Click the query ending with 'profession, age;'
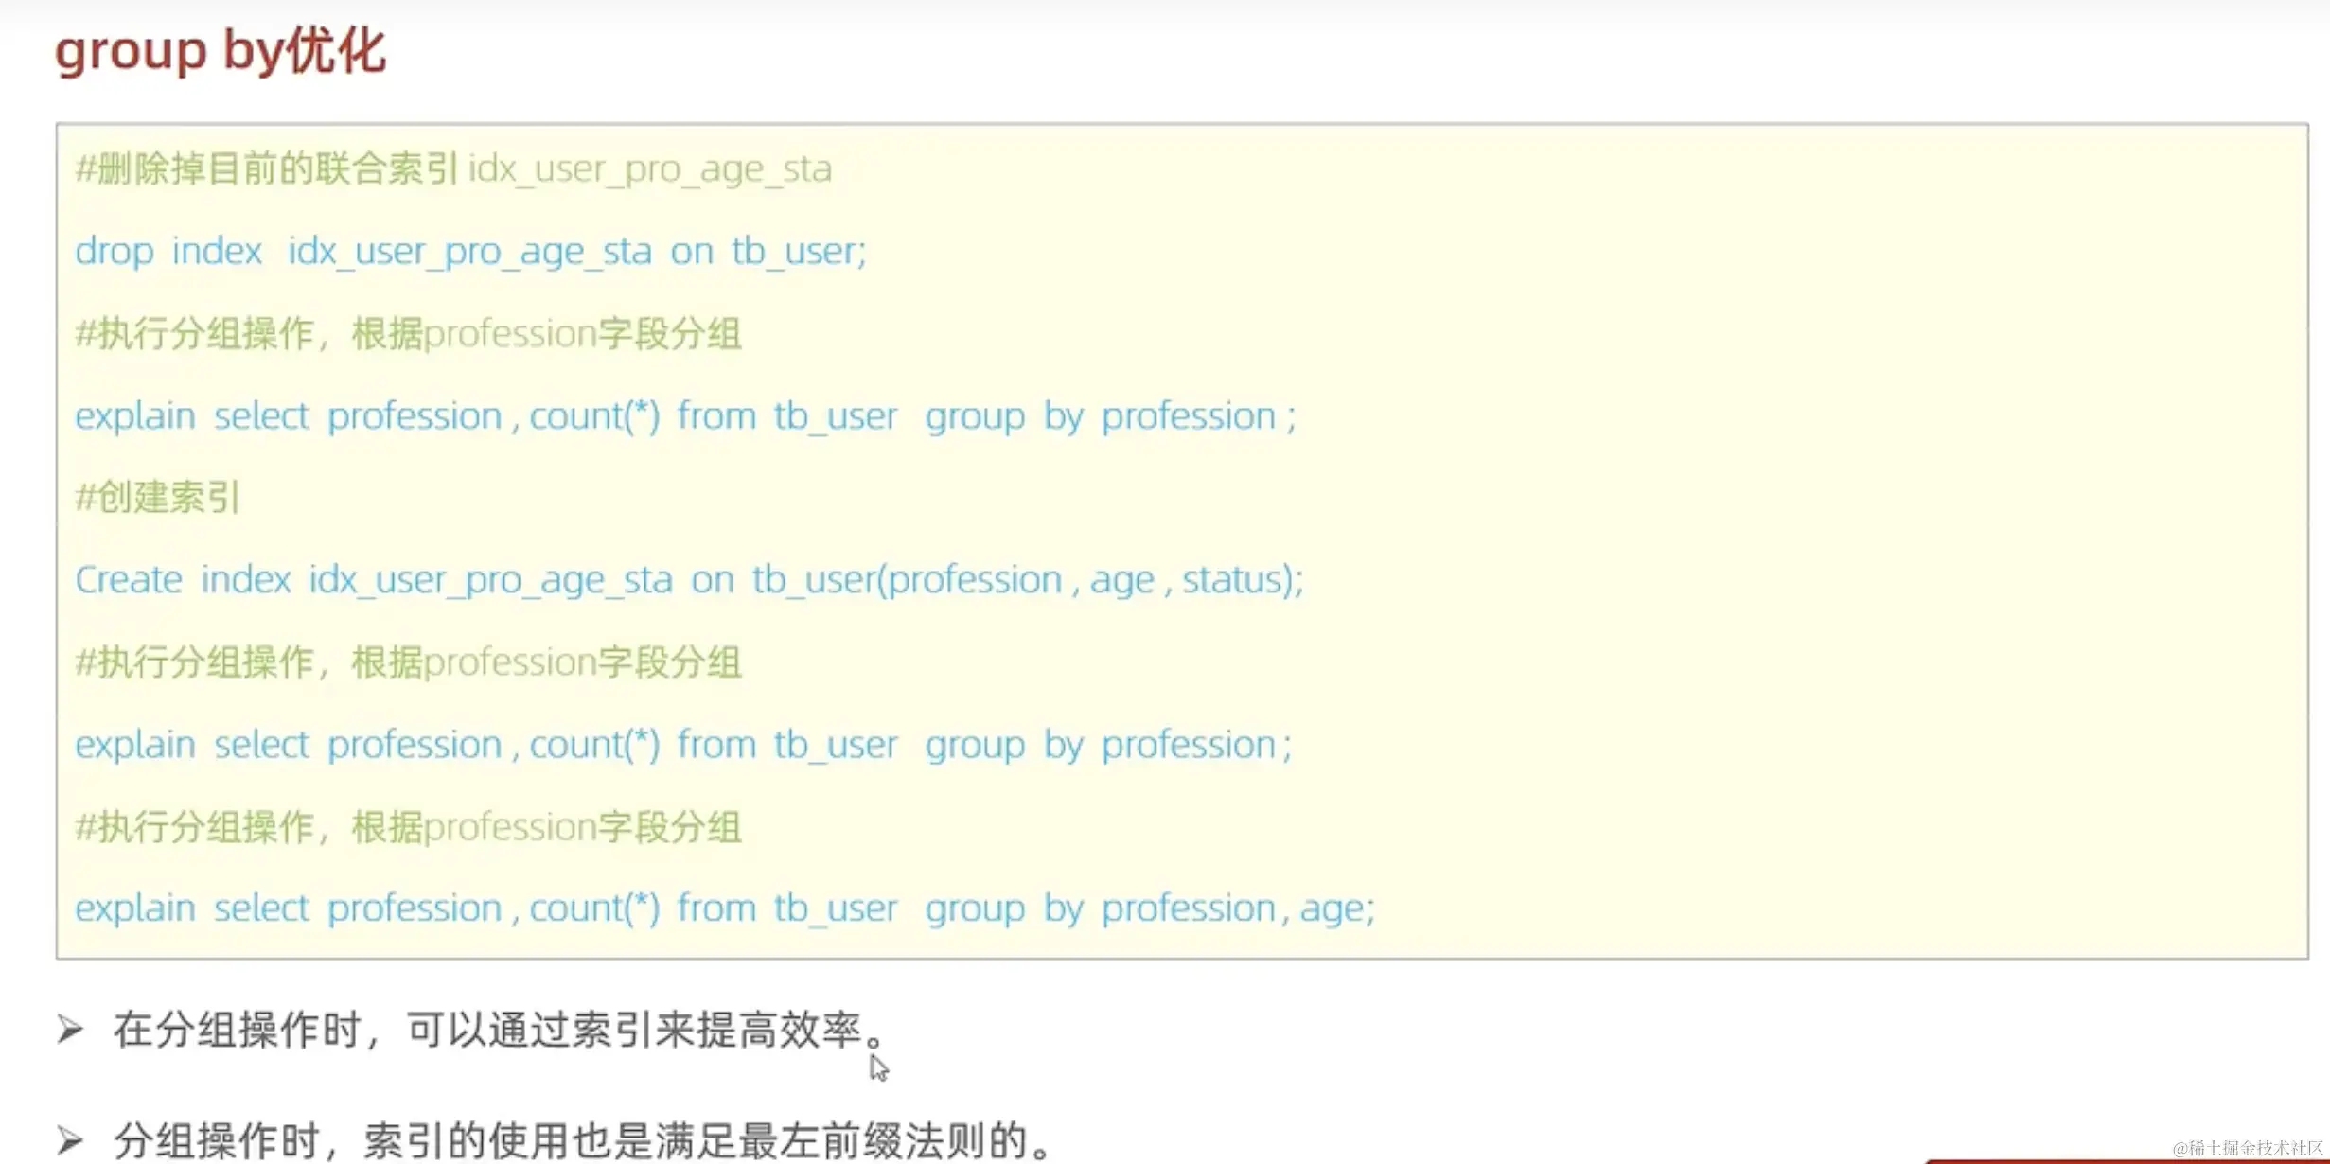 pos(724,908)
